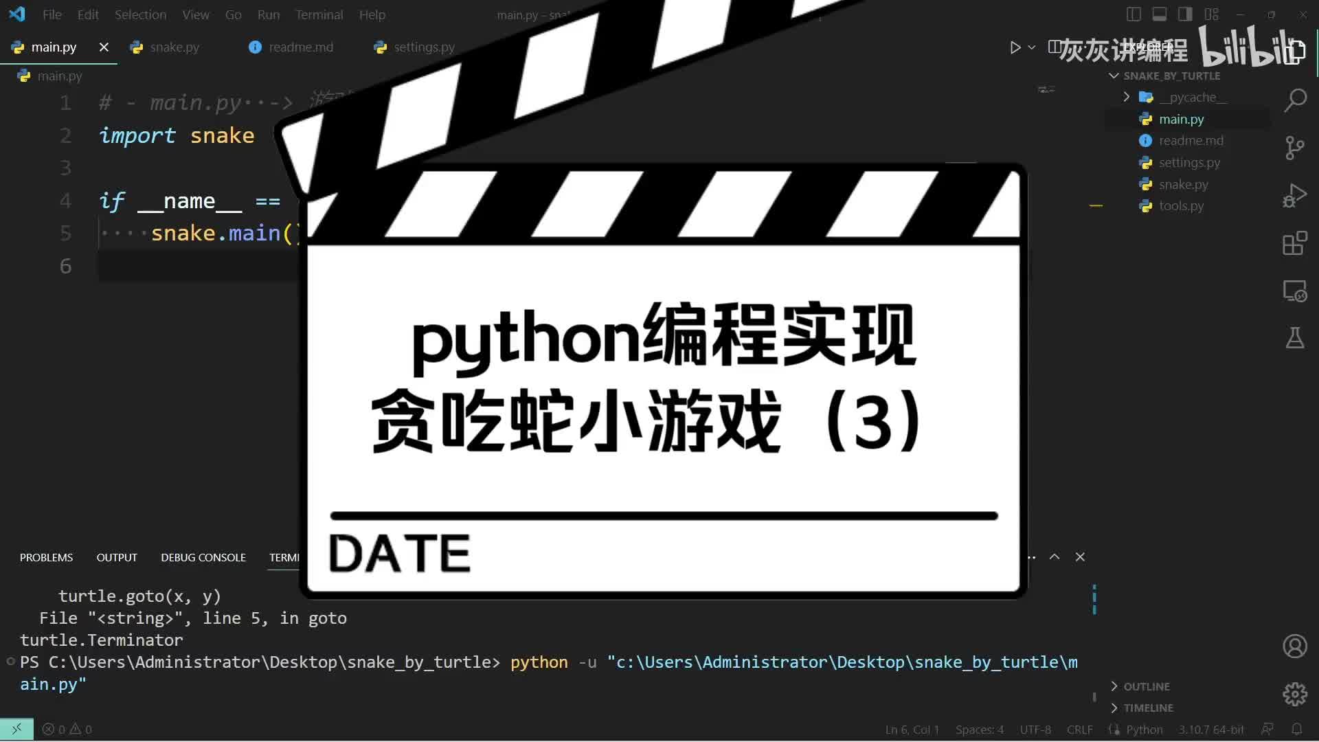The height and width of the screenshot is (742, 1319).
Task: Open the File menu
Action: coord(52,14)
